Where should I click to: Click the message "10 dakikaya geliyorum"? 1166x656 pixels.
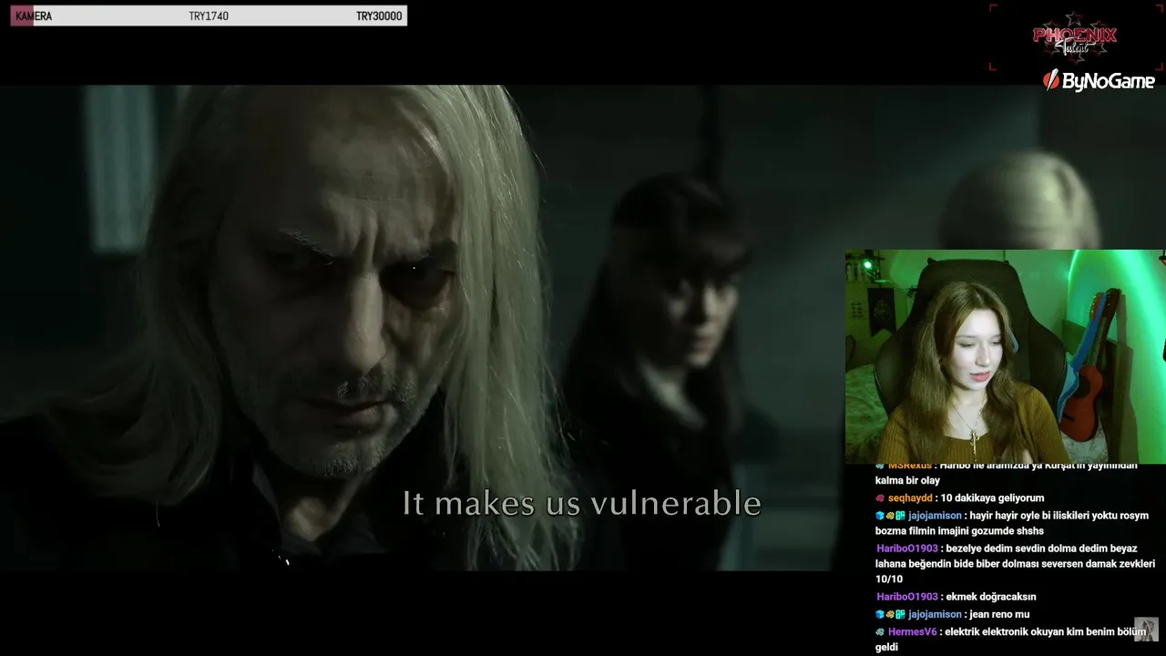994,498
